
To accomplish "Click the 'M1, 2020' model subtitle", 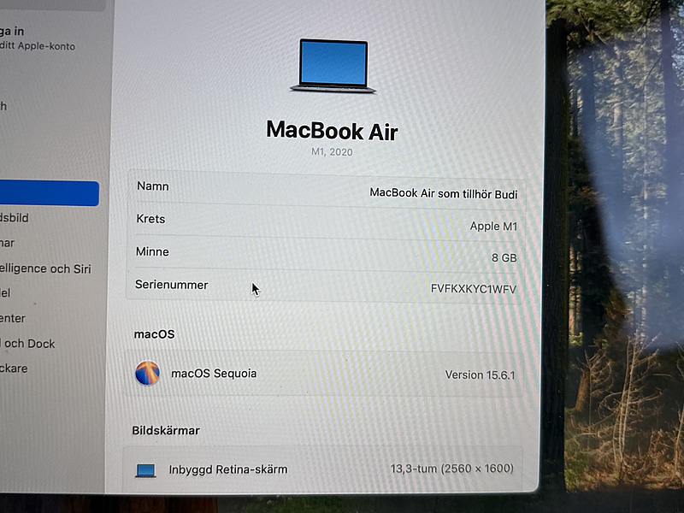I will coord(332,152).
